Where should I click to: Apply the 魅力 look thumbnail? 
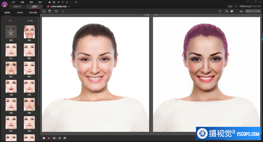(11, 68)
